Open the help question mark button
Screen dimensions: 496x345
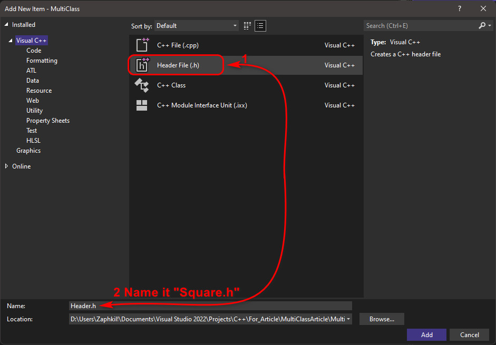point(460,8)
